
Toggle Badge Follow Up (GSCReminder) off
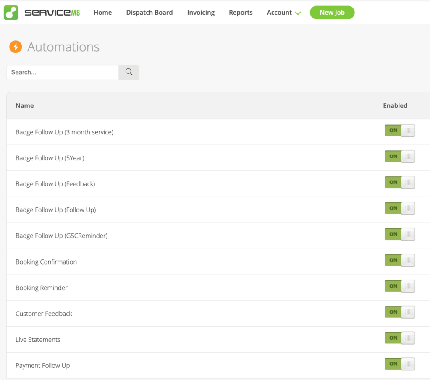tap(399, 234)
